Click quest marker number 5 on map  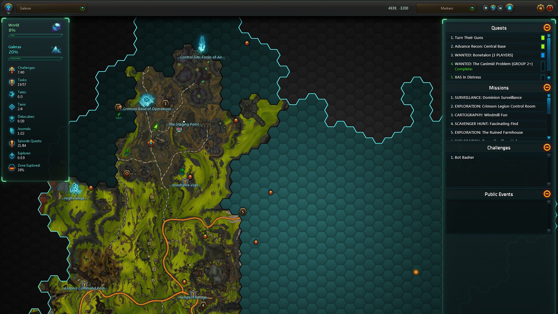(x=243, y=212)
